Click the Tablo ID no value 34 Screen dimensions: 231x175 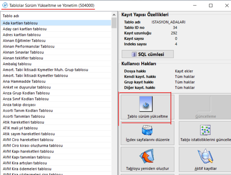(x=175, y=28)
